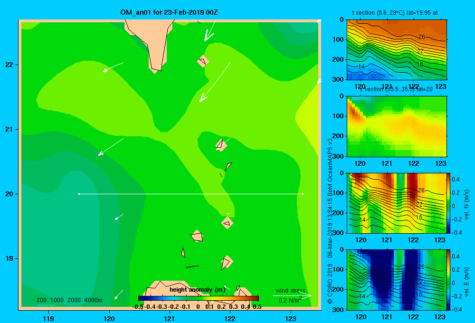Click latitude label 19 on main map
The width and height of the screenshot is (475, 323).
[x=9, y=258]
